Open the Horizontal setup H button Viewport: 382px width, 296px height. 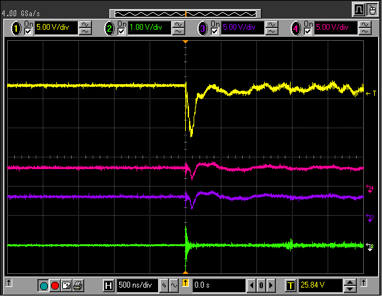[x=108, y=285]
